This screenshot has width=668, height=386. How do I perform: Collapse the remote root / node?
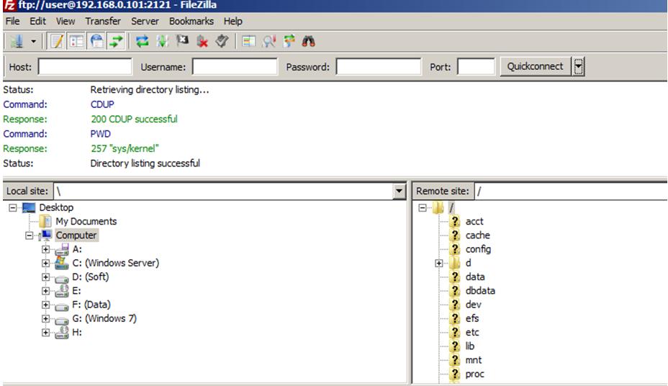pyautogui.click(x=423, y=207)
